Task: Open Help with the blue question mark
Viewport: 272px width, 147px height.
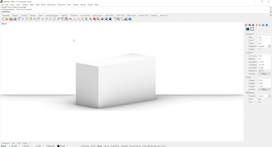Action: click(x=130, y=19)
